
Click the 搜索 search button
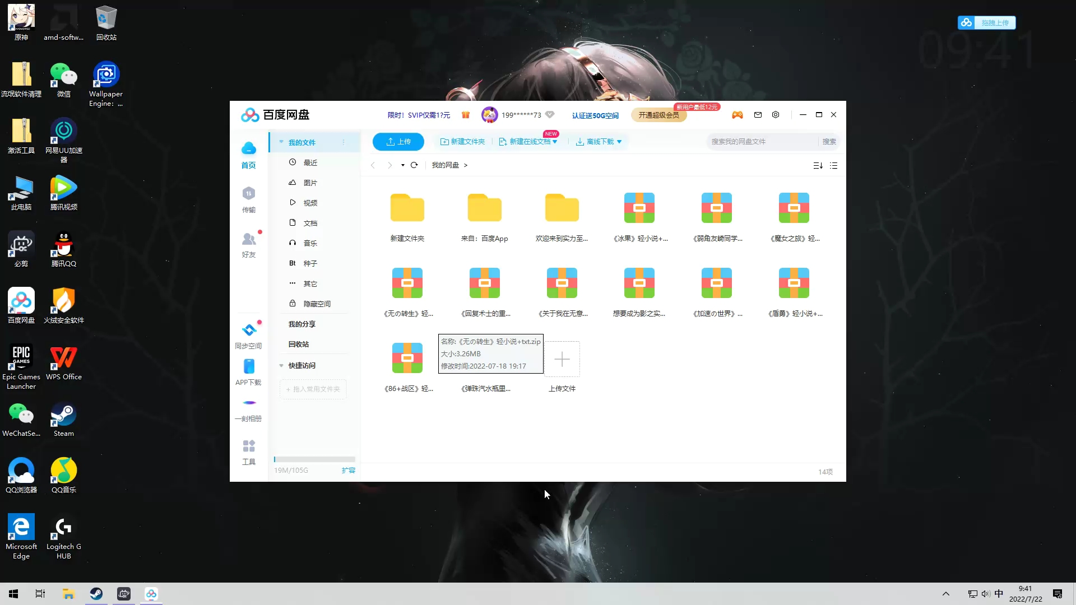tap(829, 142)
